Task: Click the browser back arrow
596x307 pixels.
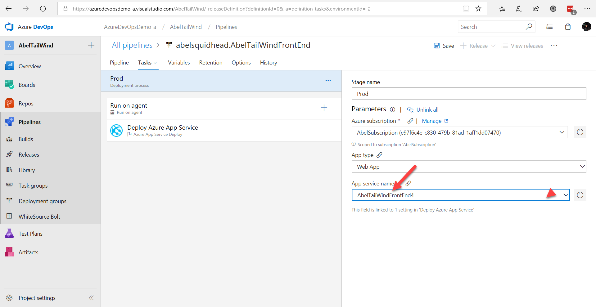Action: coord(9,9)
